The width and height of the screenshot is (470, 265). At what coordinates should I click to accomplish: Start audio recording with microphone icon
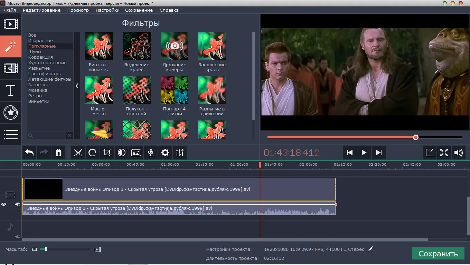151,153
